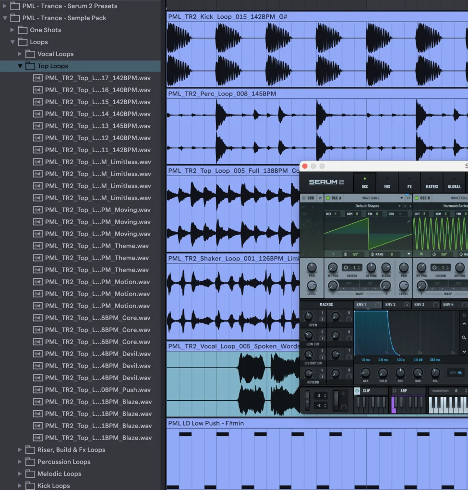The image size is (468, 490).
Task: Click previous wavetable arrow for Default Shapes
Action: pos(405,206)
